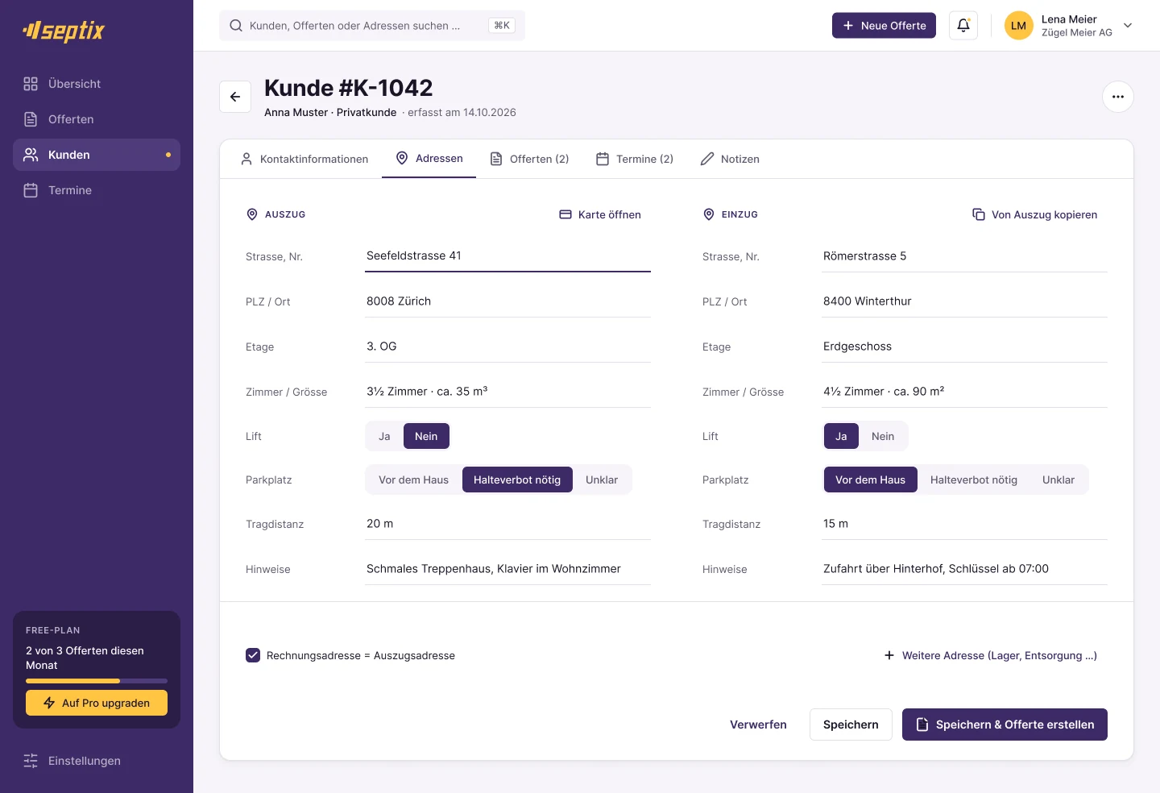Viewport: 1160px width, 793px height.
Task: Click the Einzug location pin icon
Action: pos(709,214)
